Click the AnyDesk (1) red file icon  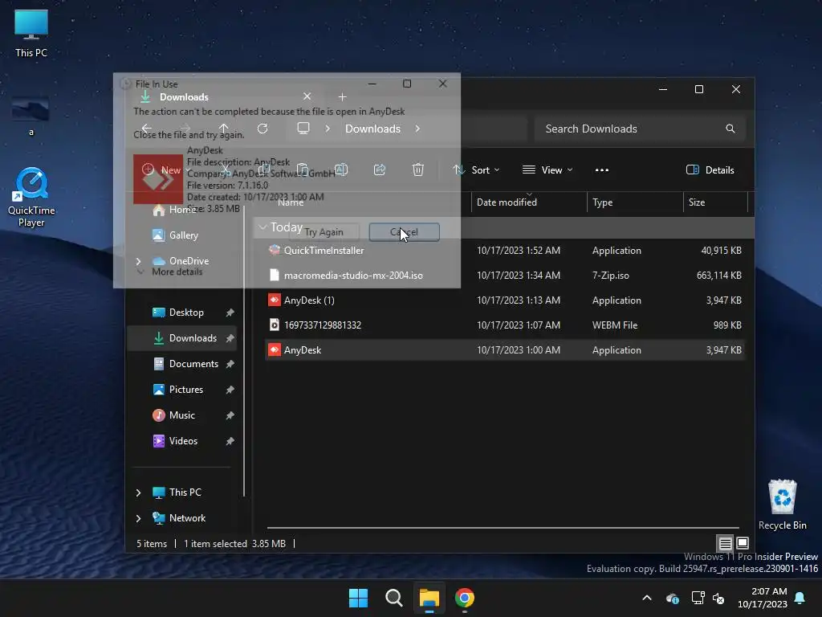tap(275, 300)
